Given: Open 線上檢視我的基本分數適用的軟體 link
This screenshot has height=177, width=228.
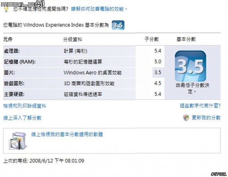Looking at the screenshot, I should (x=67, y=134).
